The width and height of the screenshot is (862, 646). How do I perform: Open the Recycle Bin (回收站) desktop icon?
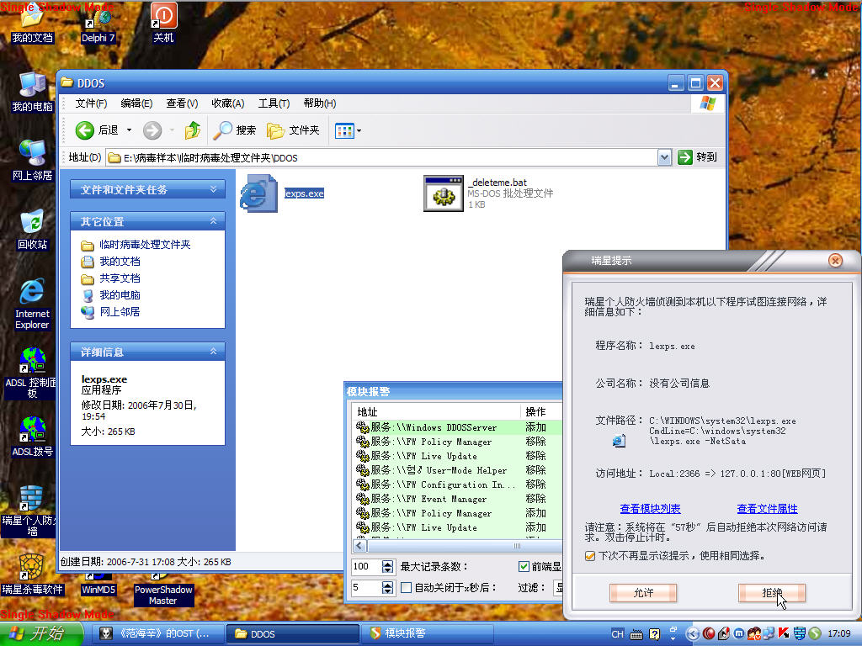tap(32, 230)
